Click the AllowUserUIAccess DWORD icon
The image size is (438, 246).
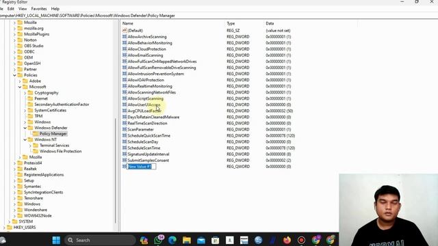tap(125, 105)
